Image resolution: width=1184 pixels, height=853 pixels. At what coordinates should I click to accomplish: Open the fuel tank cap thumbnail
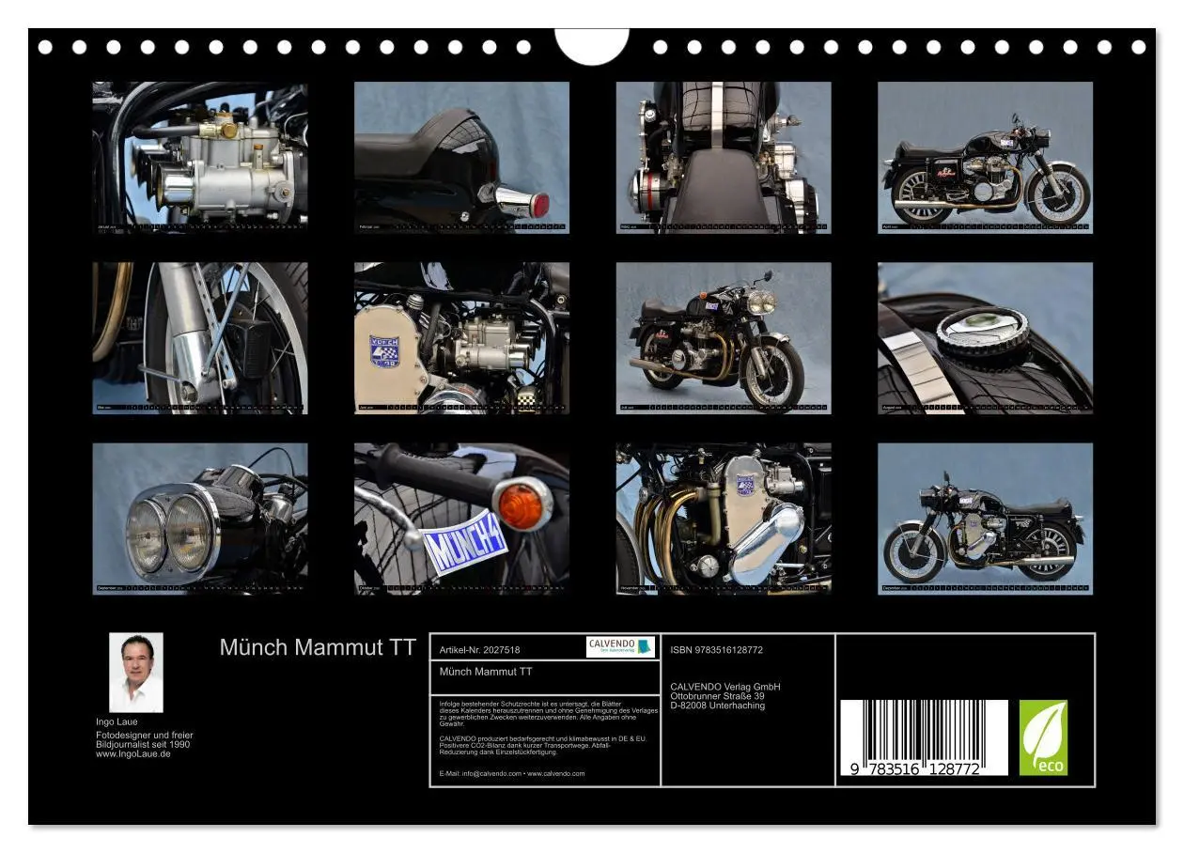pos(986,338)
